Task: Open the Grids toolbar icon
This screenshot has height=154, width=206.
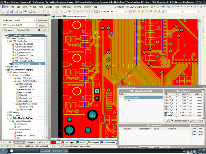Action: pos(201,7)
